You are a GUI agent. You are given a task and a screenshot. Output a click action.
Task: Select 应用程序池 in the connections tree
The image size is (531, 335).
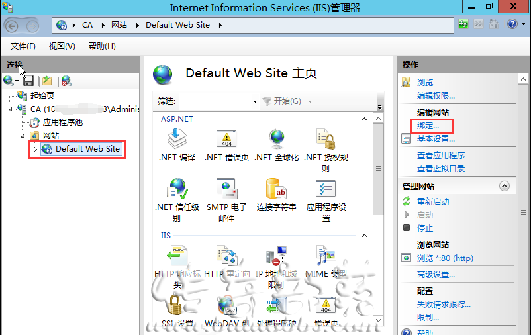[63, 122]
